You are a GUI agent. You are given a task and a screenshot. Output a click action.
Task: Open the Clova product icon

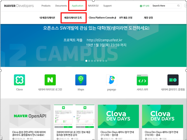[x=19, y=80]
